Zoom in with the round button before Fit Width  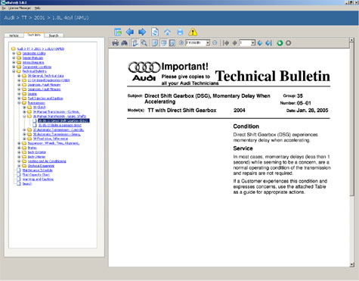click(x=181, y=42)
